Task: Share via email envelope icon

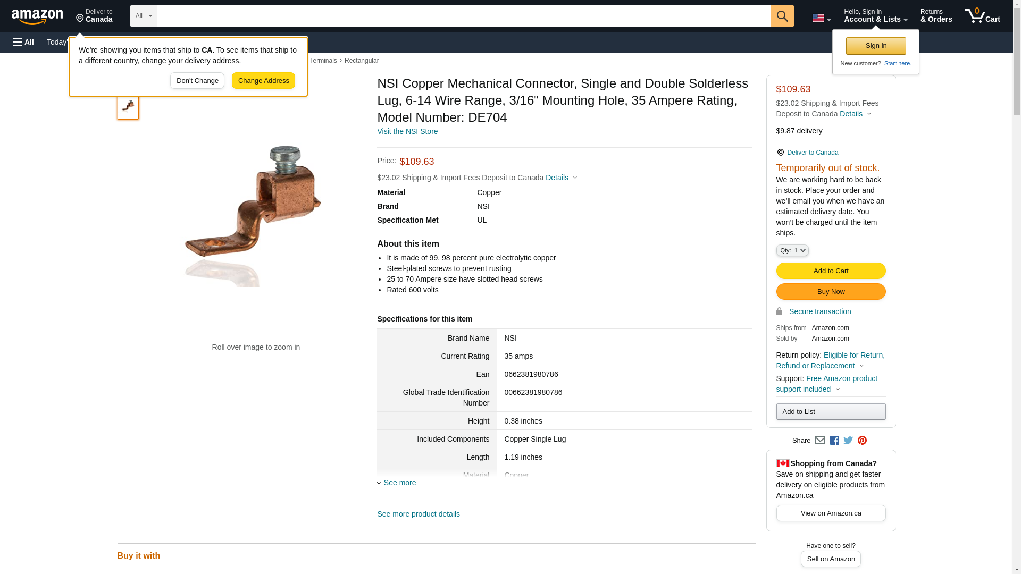Action: coord(820,441)
